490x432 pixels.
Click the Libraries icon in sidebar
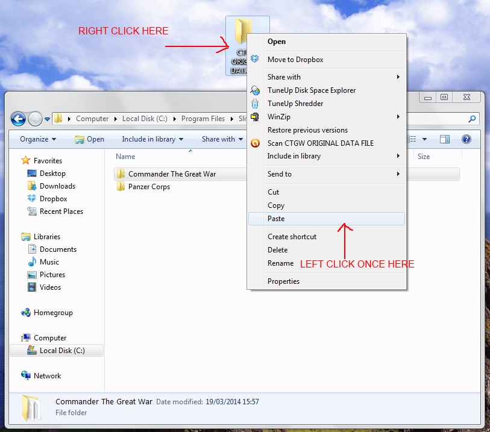[26, 236]
